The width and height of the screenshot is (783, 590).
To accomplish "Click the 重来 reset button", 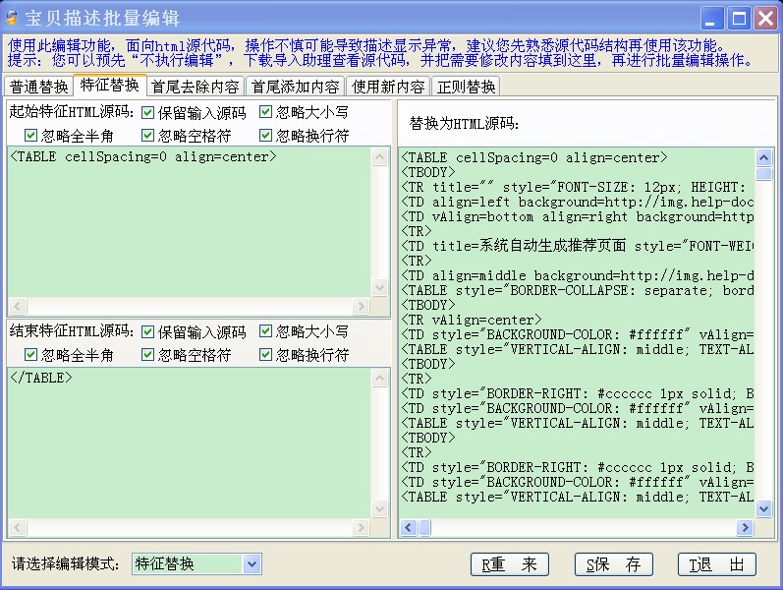I will pyautogui.click(x=510, y=564).
